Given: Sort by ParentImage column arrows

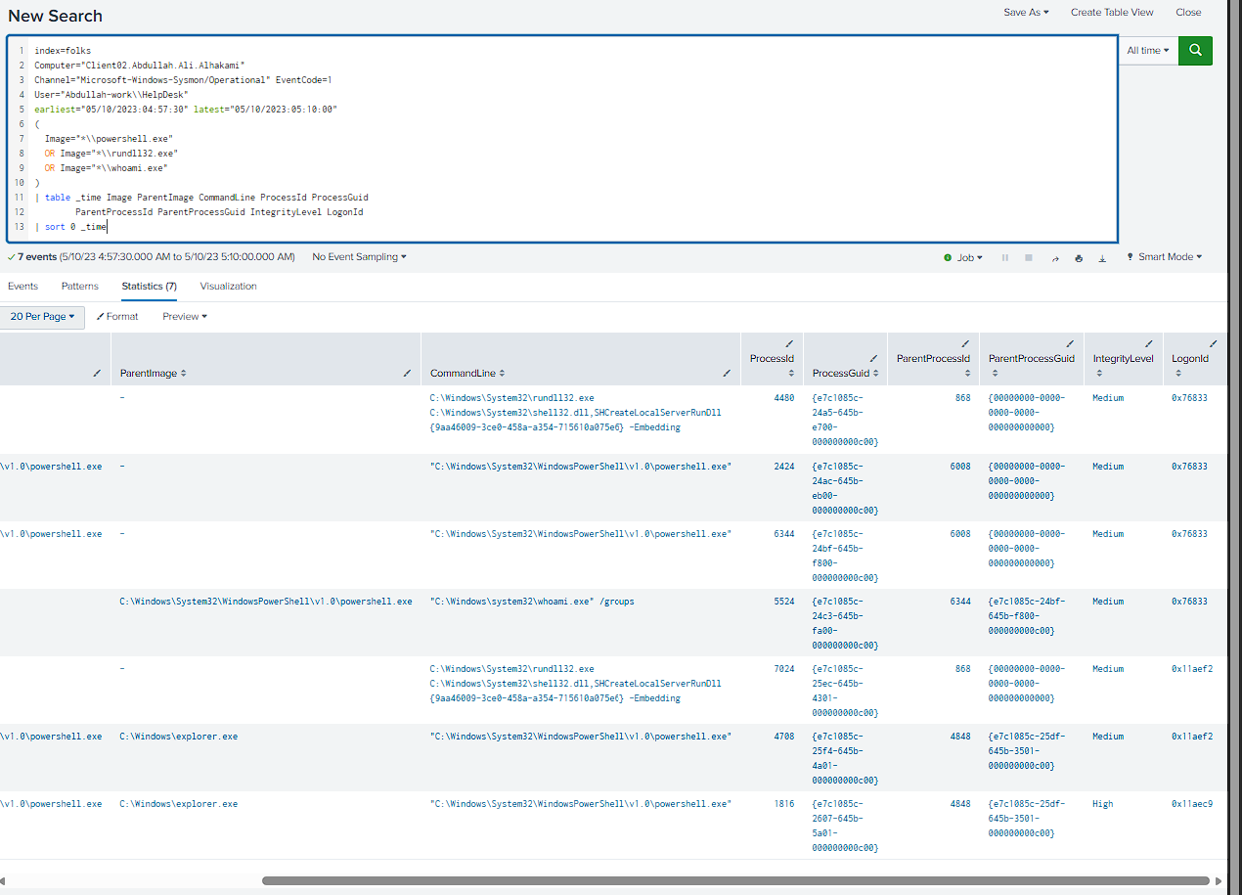Looking at the screenshot, I should (184, 374).
